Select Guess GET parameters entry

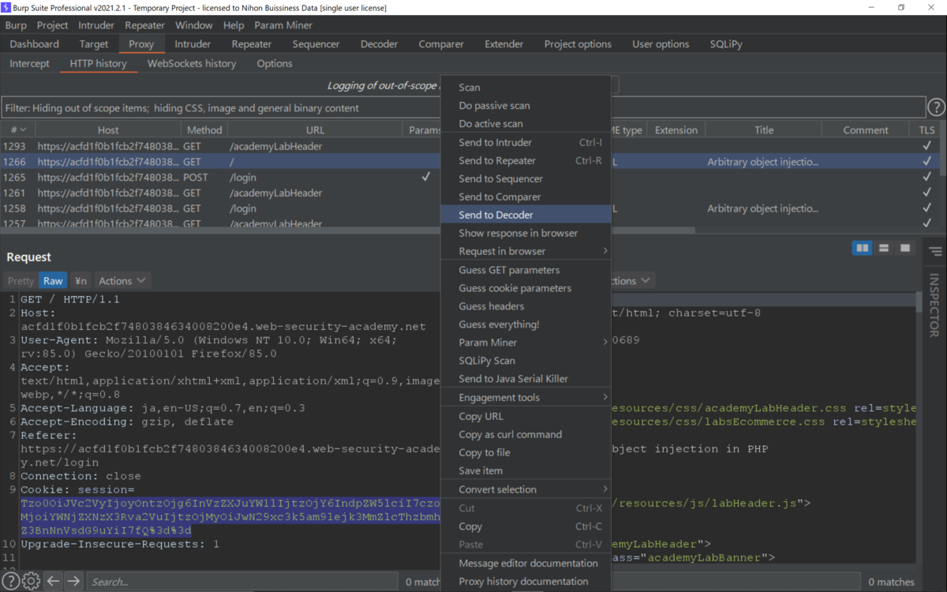(526, 269)
